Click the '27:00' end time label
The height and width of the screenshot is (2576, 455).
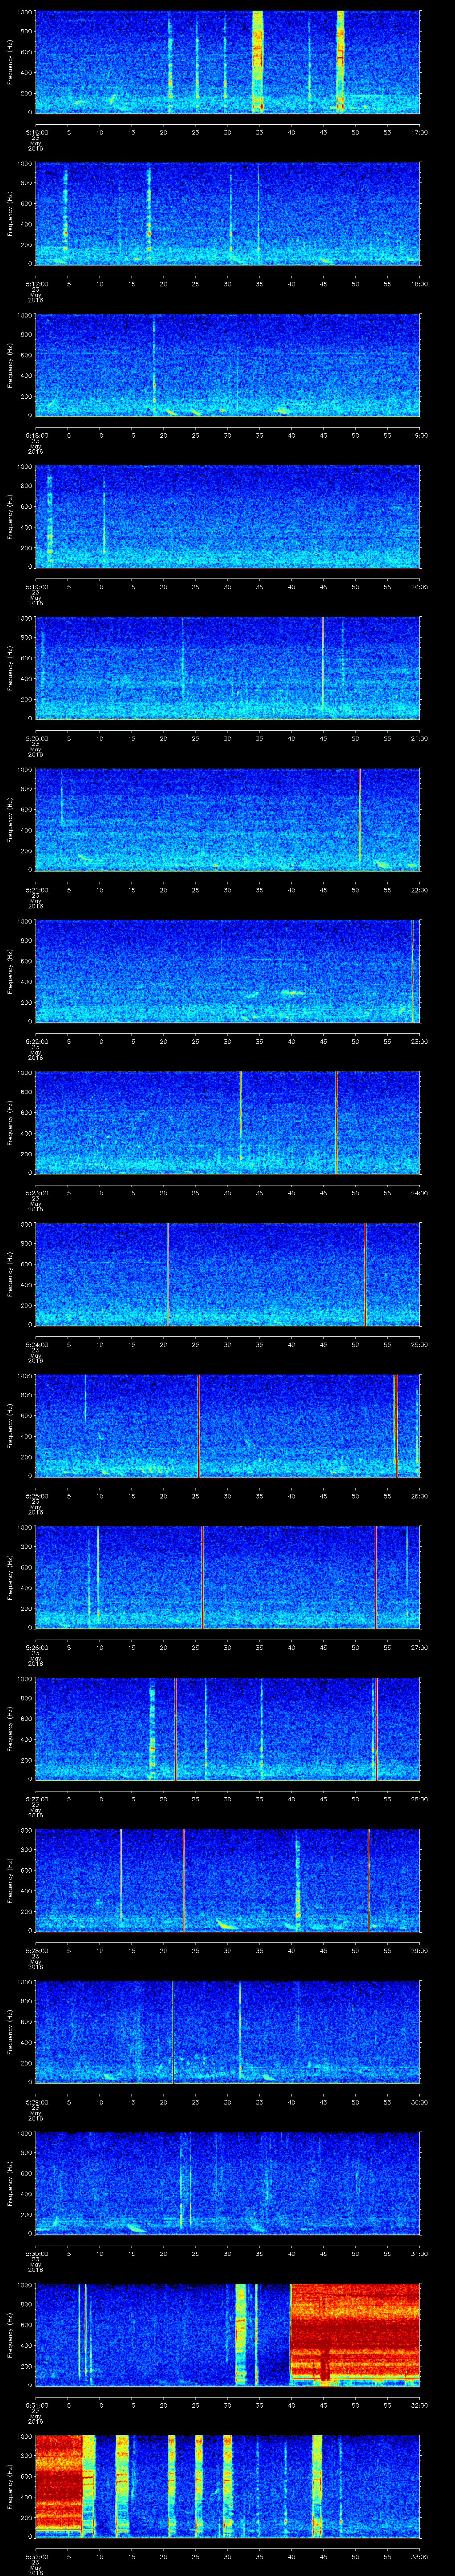419,1648
